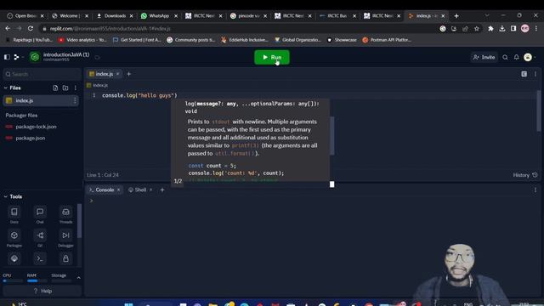Close the index.js editor tab
544x306 pixels.
pyautogui.click(x=117, y=74)
